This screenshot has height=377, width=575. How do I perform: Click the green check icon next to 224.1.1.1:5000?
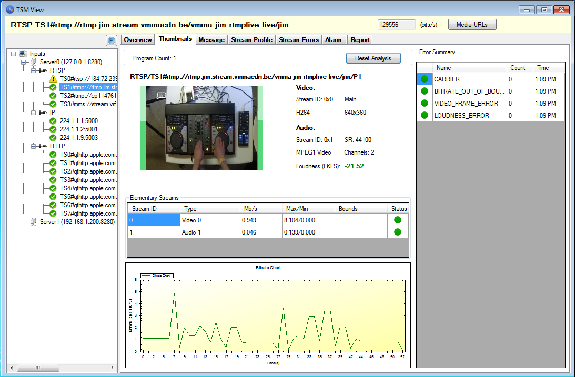point(53,121)
